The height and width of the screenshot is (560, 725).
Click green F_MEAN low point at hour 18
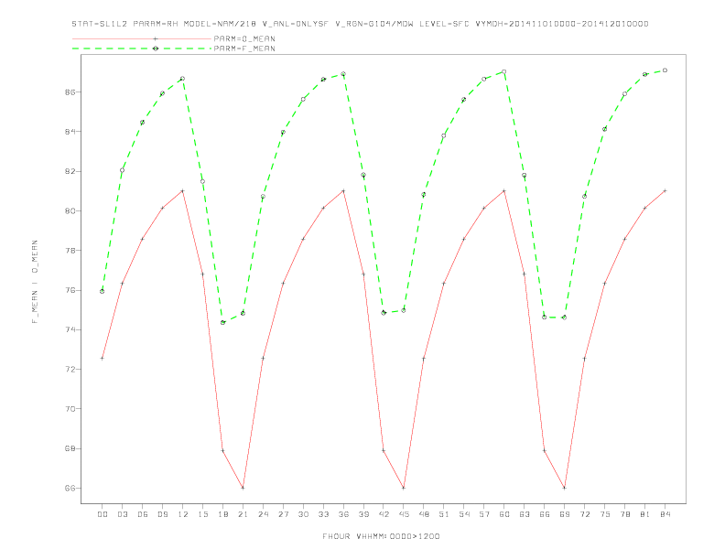tap(222, 322)
